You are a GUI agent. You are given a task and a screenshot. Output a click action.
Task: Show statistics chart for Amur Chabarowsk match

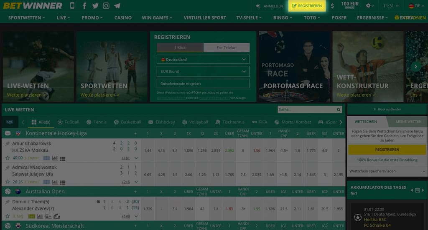click(x=55, y=158)
